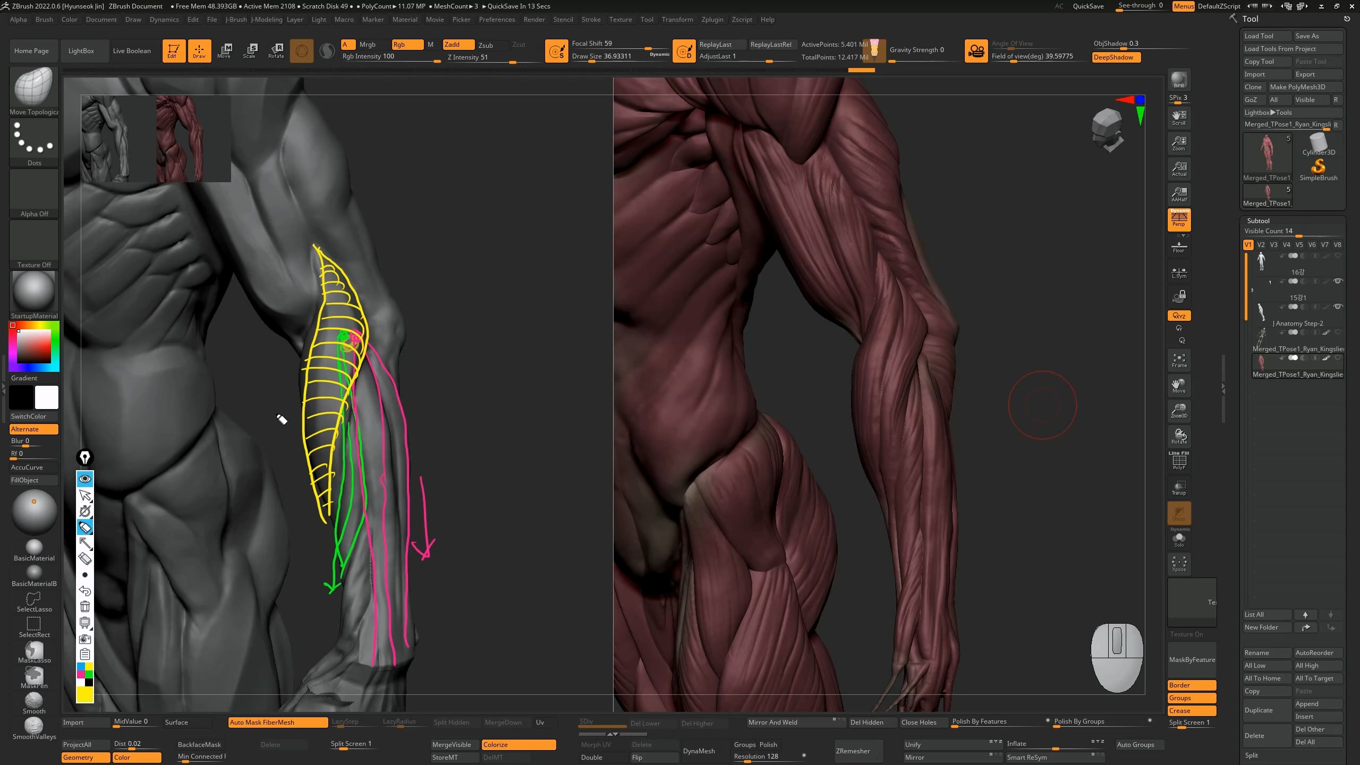Select the SelectLasso brush icon
Image resolution: width=1360 pixels, height=765 pixels.
(x=34, y=601)
